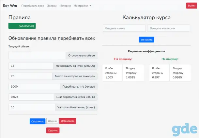Focus the Введите сумму field
This screenshot has width=199, height=138.
124,28
